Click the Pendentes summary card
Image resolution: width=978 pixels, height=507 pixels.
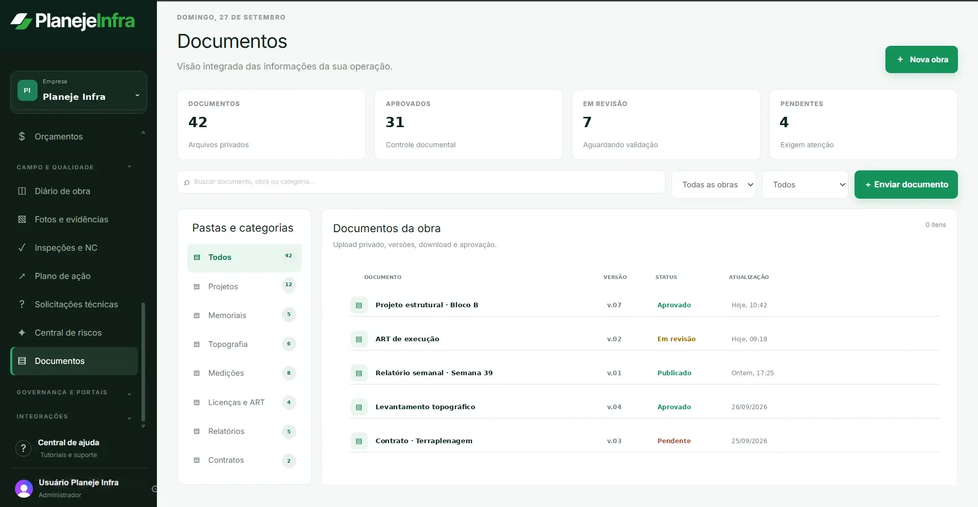coord(863,125)
